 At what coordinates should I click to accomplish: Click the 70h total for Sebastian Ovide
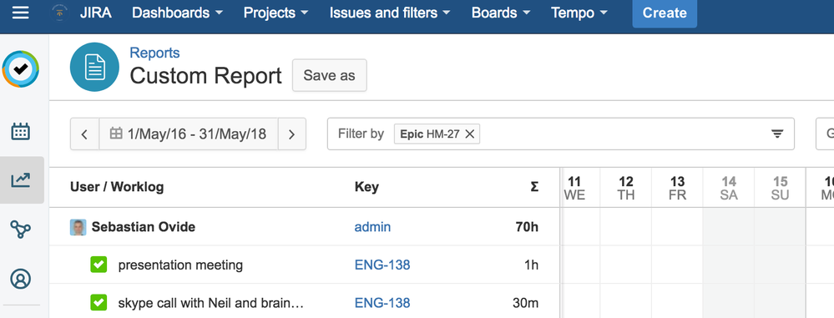pos(527,227)
